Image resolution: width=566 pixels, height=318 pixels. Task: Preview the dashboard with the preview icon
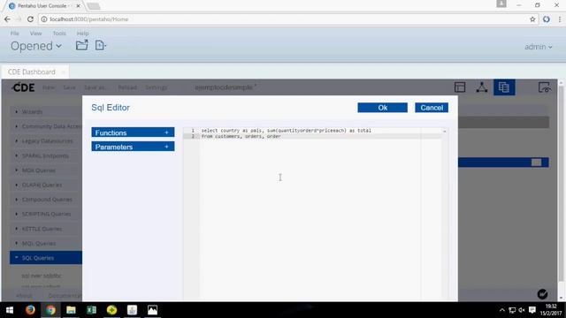pyautogui.click(x=544, y=87)
